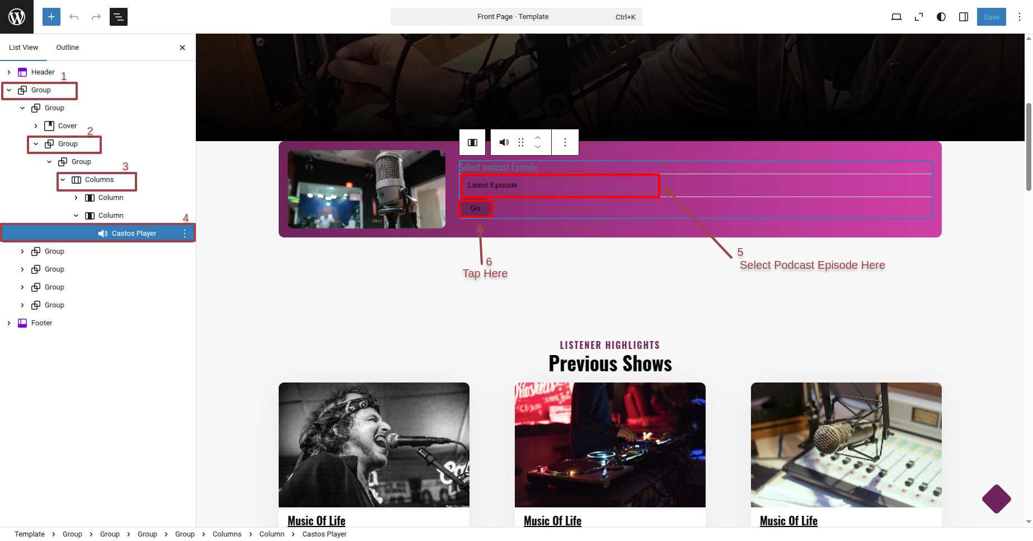Collapse the Columns block tree item
The image size is (1033, 541).
click(x=63, y=180)
